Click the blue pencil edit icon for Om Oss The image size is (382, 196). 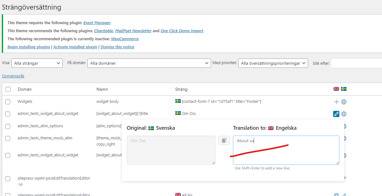click(x=336, y=114)
